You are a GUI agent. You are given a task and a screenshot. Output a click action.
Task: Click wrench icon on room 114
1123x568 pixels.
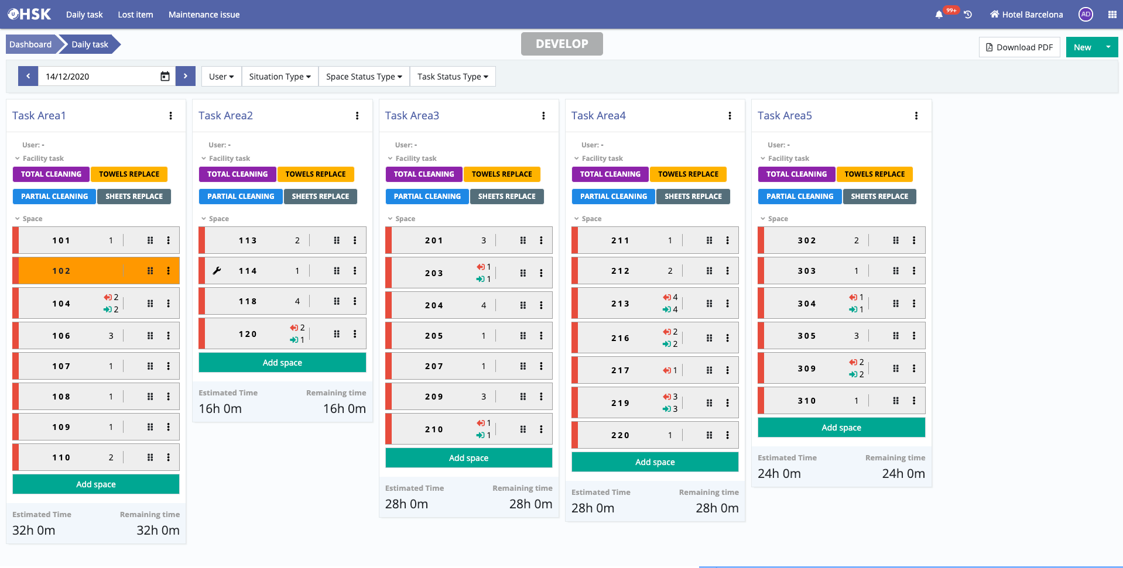(217, 271)
